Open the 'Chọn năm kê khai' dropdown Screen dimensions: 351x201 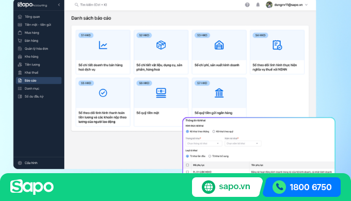point(243,143)
